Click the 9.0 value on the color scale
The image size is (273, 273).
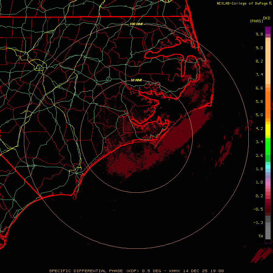point(259,48)
